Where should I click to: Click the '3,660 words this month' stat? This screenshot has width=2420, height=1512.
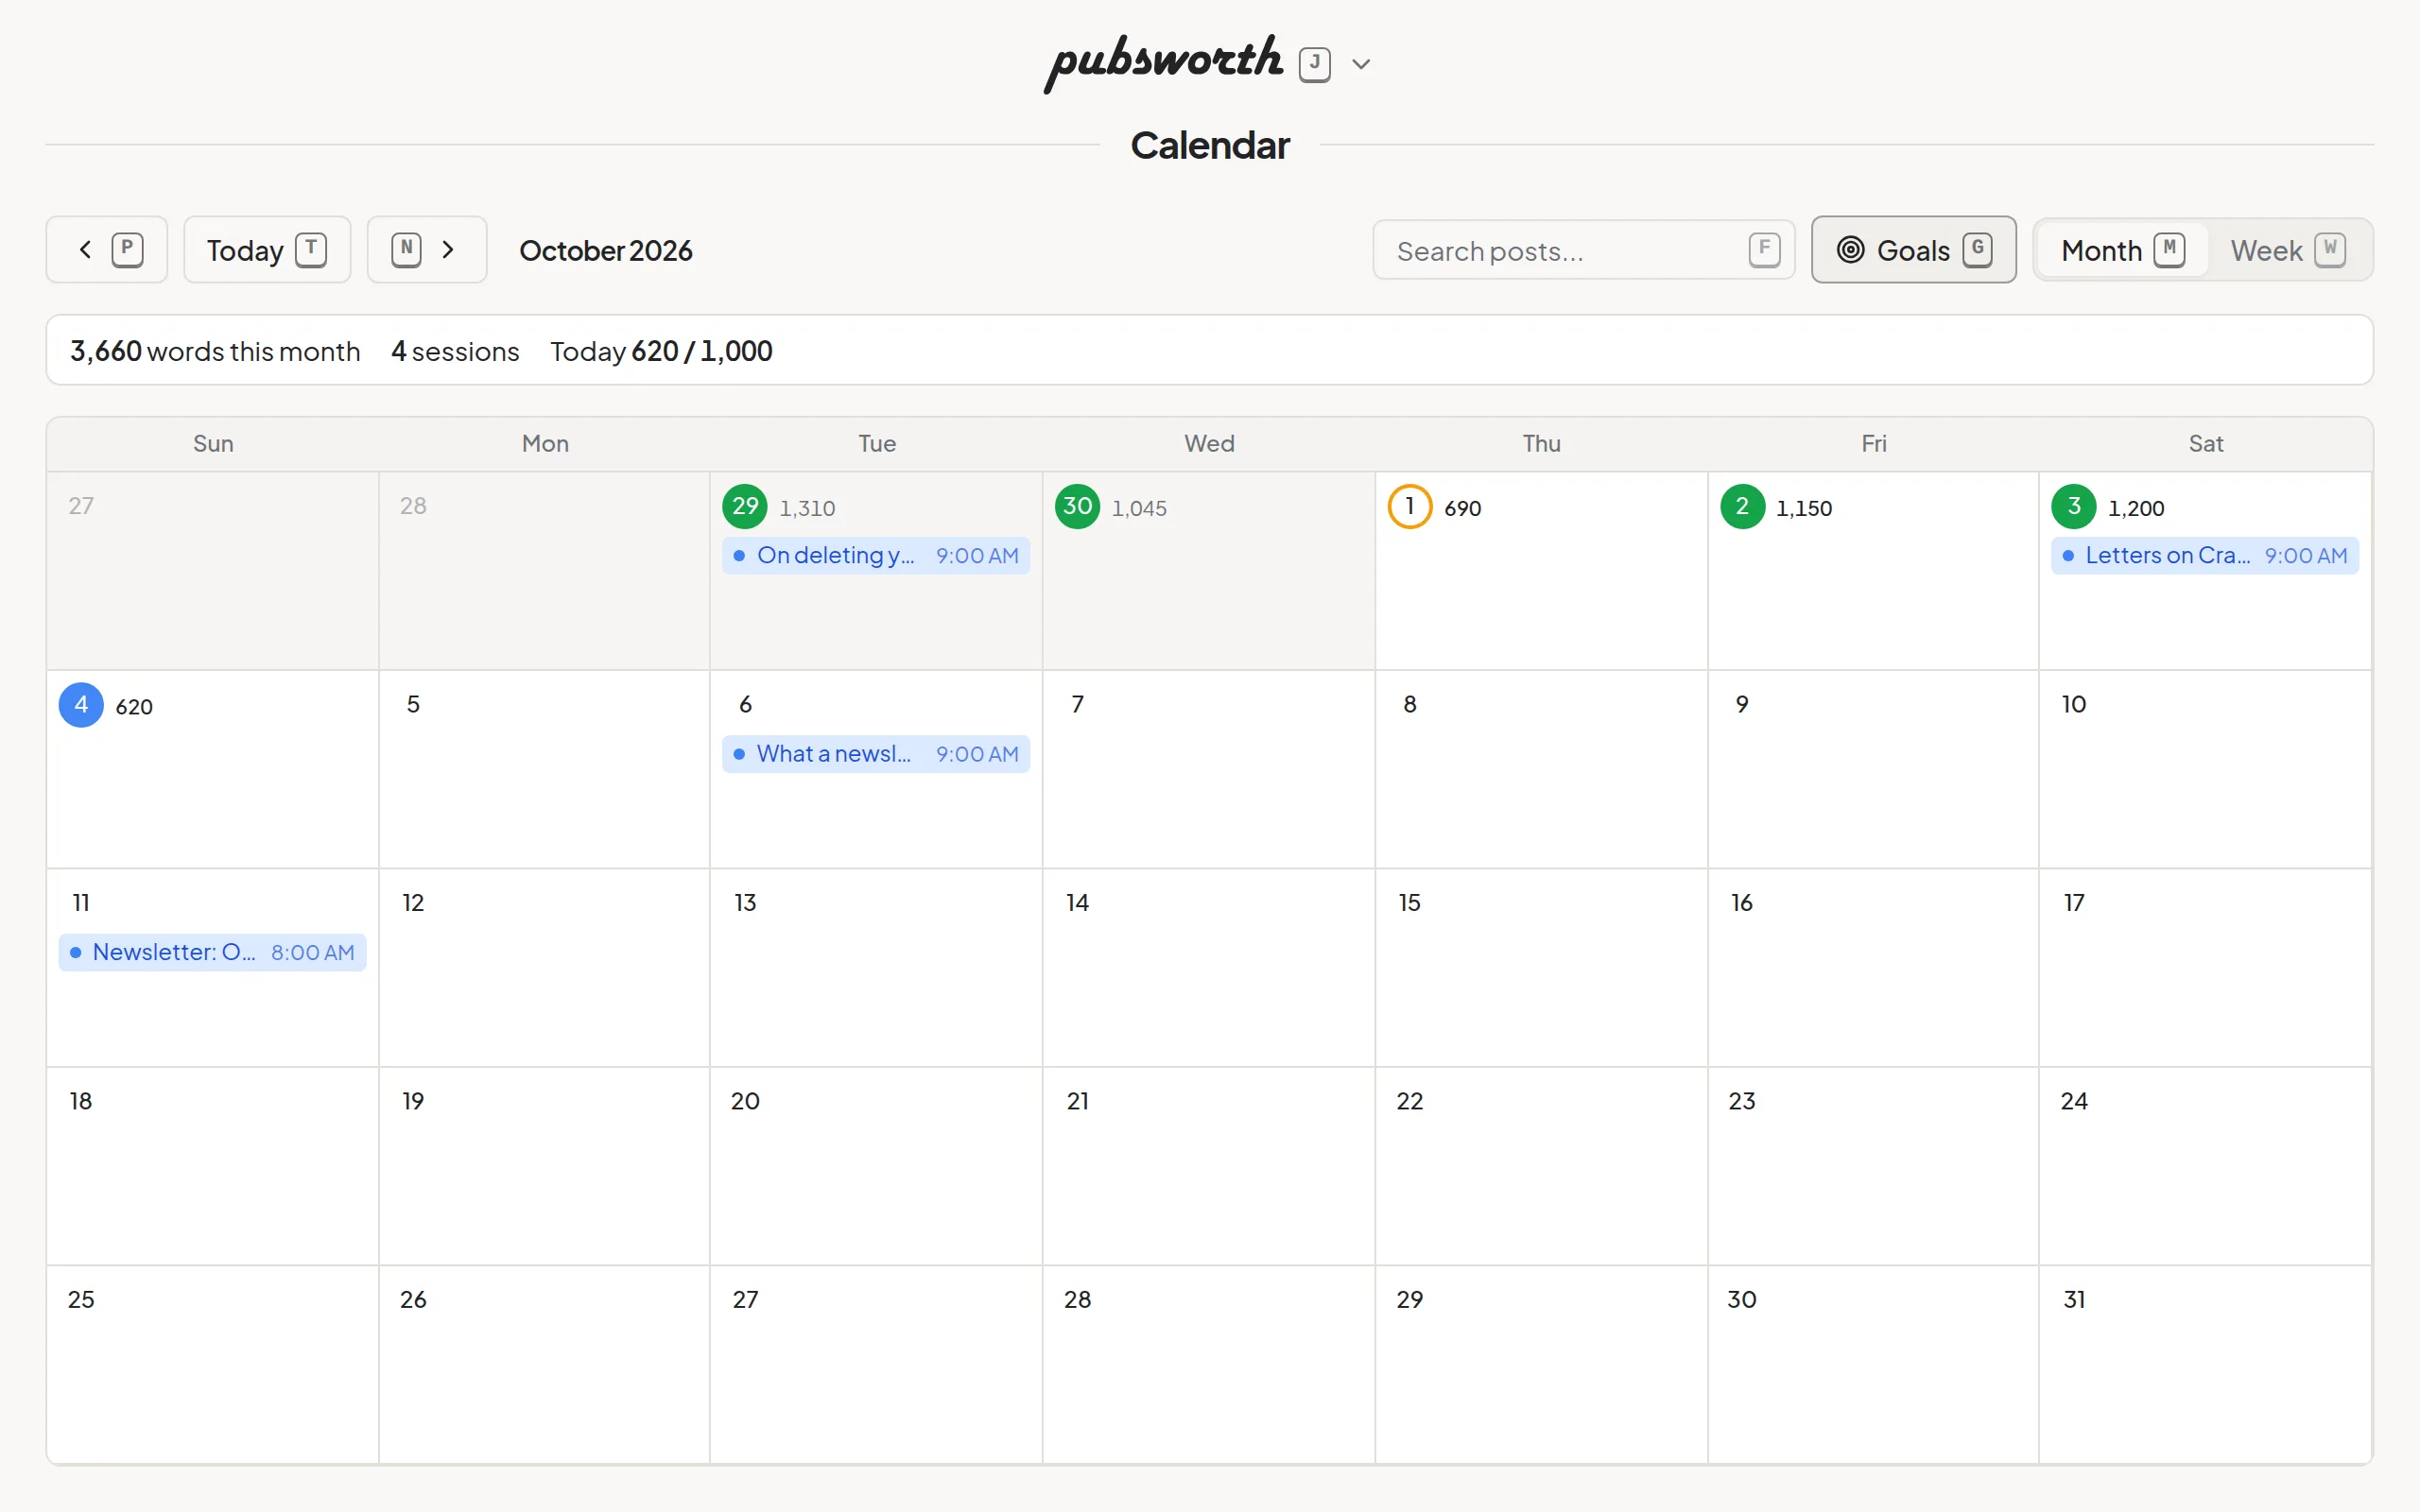215,351
